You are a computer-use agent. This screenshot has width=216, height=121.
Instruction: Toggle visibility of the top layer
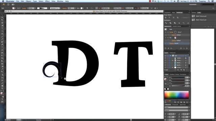coord(165,55)
